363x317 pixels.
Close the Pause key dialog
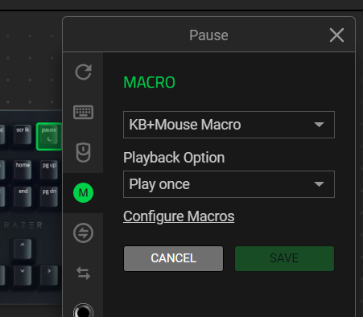coord(336,35)
